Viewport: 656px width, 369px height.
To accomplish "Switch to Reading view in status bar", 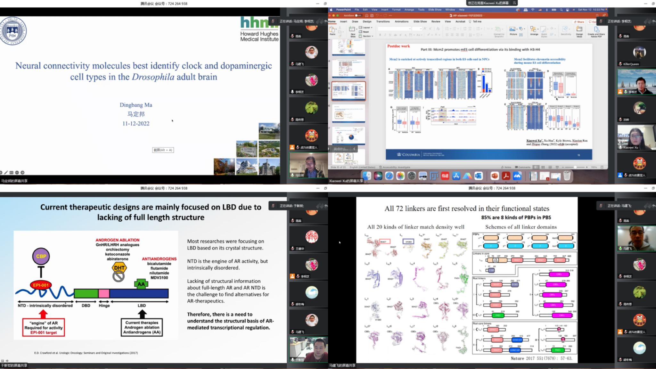I will pos(550,167).
